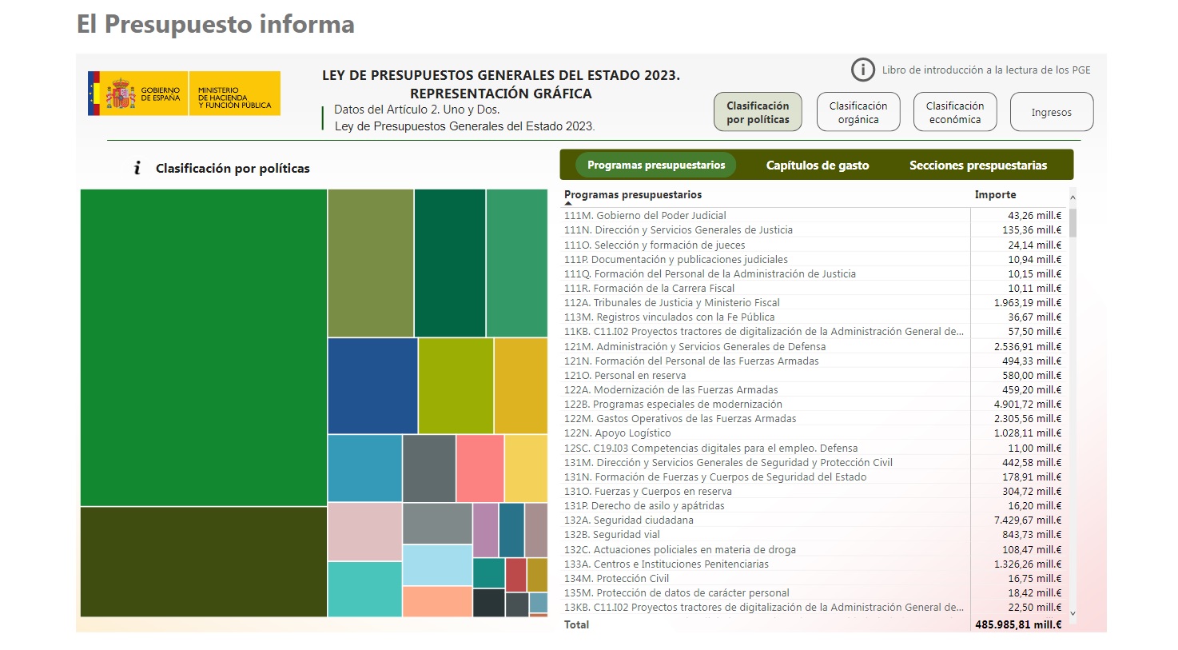Viewport: 1178px width, 650px height.
Task: Select the Clasificación por políticas button
Action: (x=758, y=112)
